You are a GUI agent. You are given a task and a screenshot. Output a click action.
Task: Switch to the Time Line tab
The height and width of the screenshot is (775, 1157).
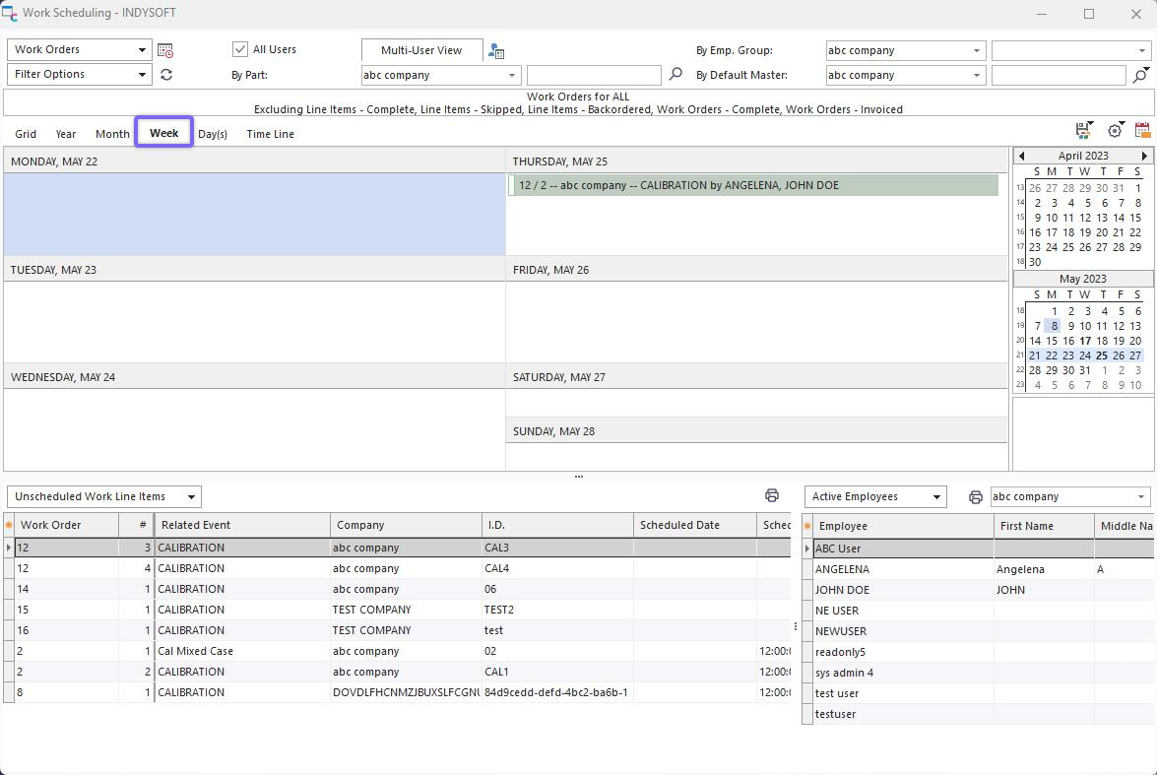click(270, 134)
